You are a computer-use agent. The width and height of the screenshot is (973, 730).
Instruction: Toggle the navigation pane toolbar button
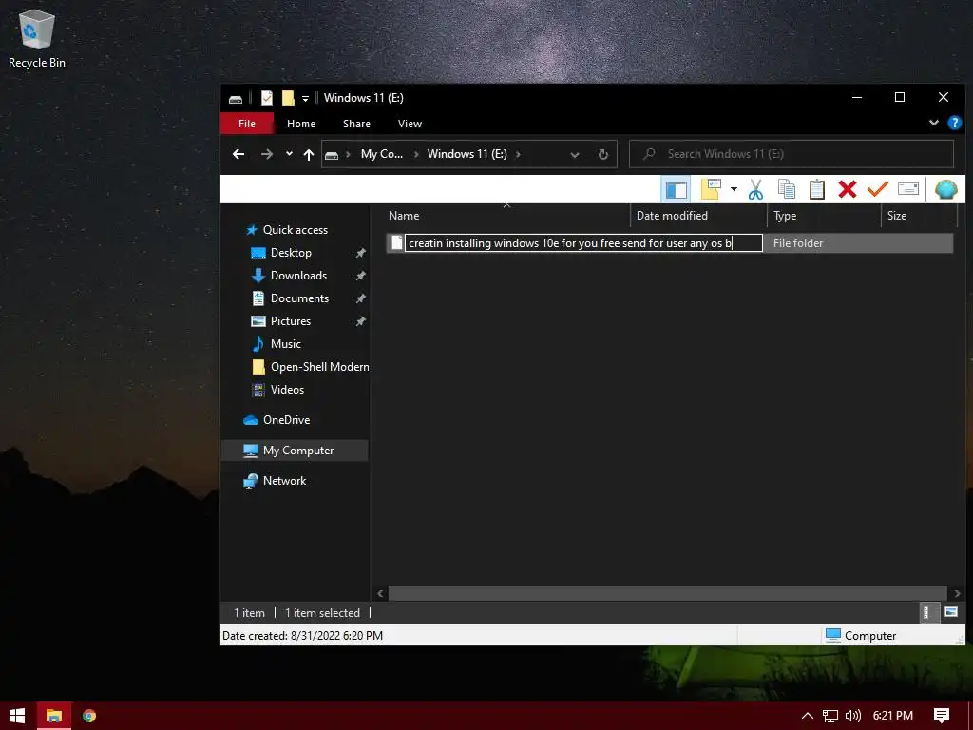pyautogui.click(x=676, y=189)
